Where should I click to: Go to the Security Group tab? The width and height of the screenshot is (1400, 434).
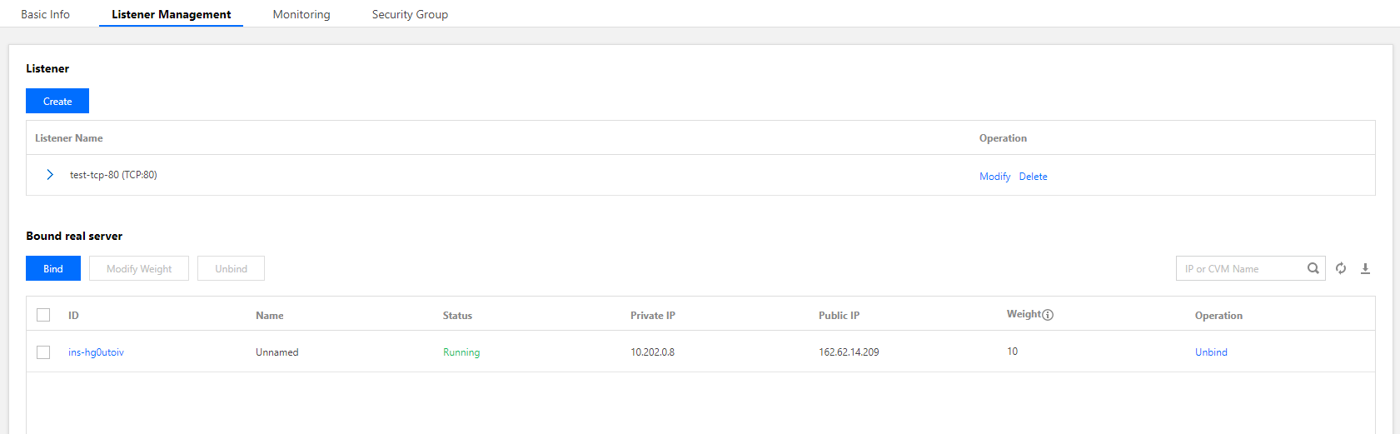tap(410, 14)
